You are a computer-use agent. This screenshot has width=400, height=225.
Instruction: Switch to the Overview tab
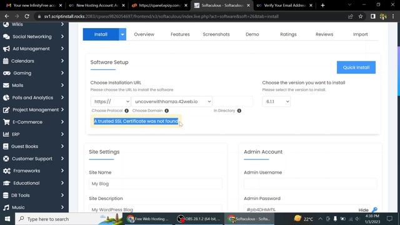(144, 34)
